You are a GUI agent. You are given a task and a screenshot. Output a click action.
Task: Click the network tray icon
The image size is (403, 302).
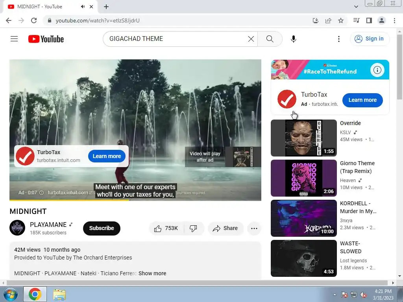(x=354, y=295)
